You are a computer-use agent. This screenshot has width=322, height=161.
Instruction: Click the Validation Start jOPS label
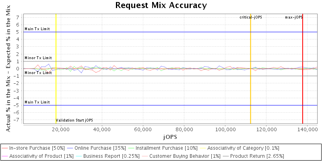point(74,120)
